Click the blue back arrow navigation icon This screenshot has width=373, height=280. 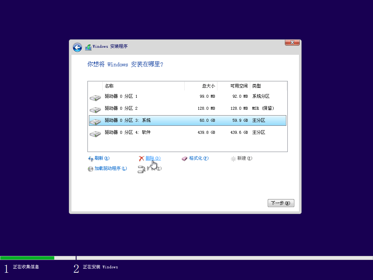tap(77, 47)
